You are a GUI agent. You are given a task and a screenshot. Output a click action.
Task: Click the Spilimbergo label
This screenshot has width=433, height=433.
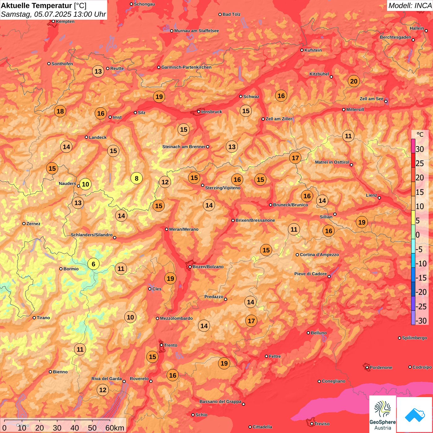click(414, 338)
